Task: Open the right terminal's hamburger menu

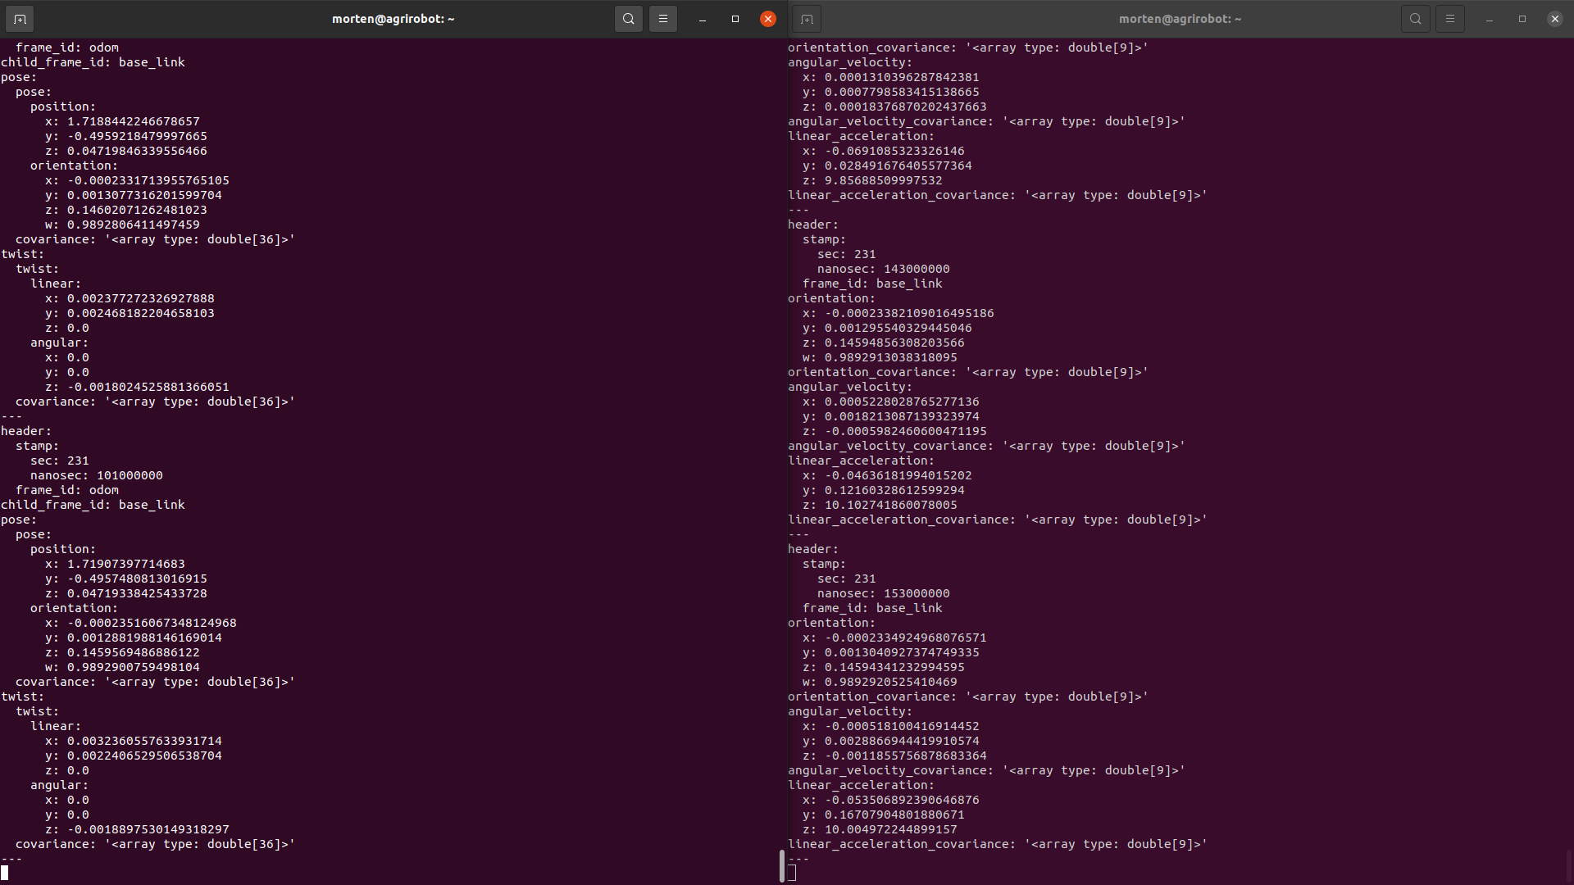Action: (x=1450, y=19)
